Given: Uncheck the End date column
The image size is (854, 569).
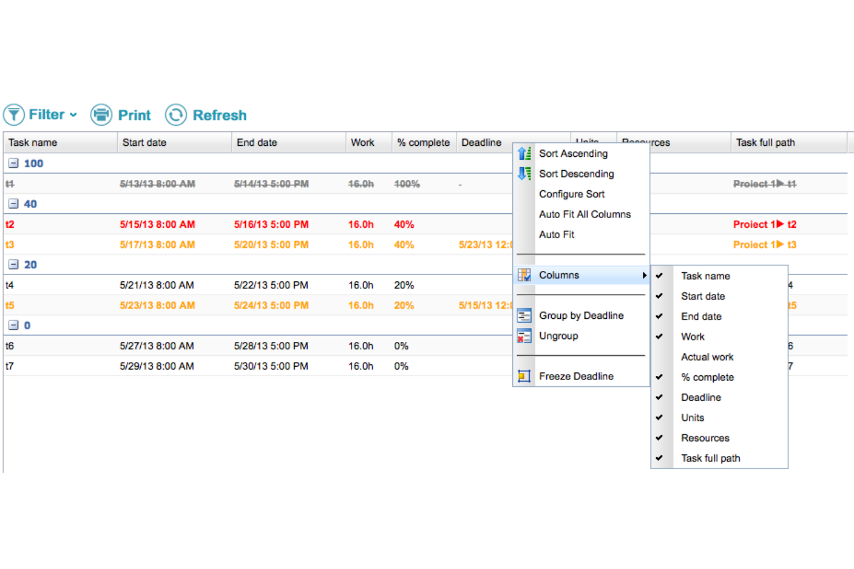Looking at the screenshot, I should point(659,316).
